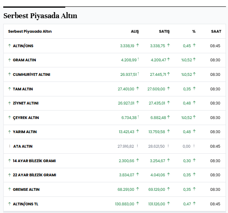Click the SATIŞ column header
This screenshot has width=228, height=213.
coord(164,31)
